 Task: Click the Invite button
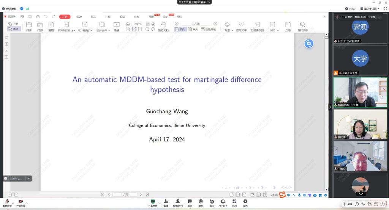pos(166,202)
